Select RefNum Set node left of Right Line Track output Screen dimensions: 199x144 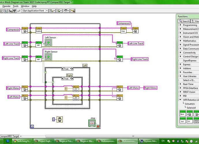point(120,58)
